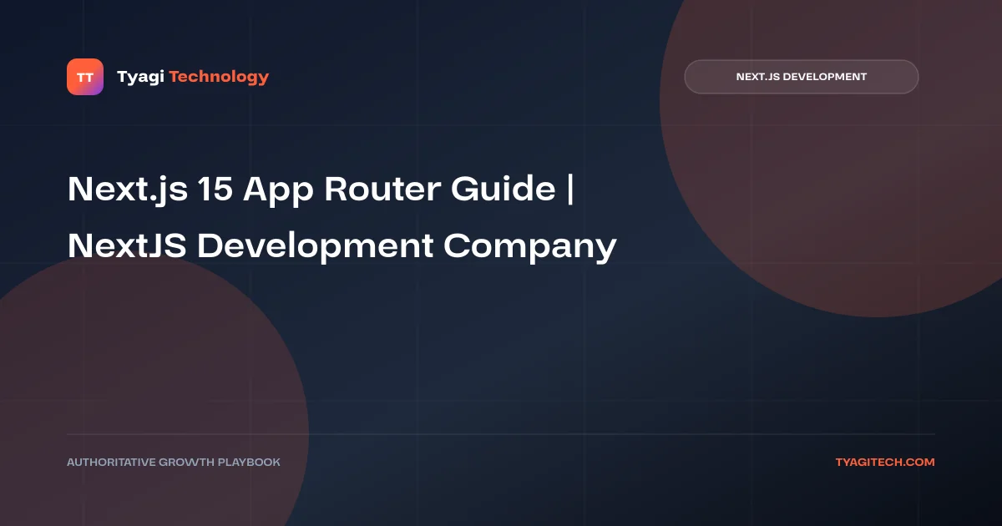Click the 'AUTHORITATIVE GROWTH PLAYBOOK' footer text
This screenshot has width=1002, height=526.
(x=174, y=462)
